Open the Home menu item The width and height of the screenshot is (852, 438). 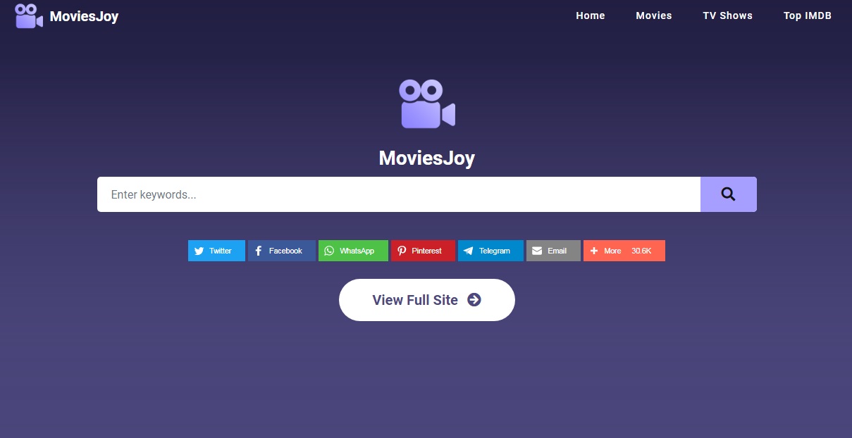pos(590,15)
